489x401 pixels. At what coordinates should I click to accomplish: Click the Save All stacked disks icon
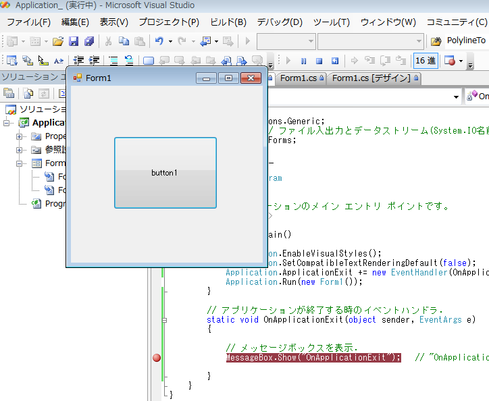[x=89, y=41]
